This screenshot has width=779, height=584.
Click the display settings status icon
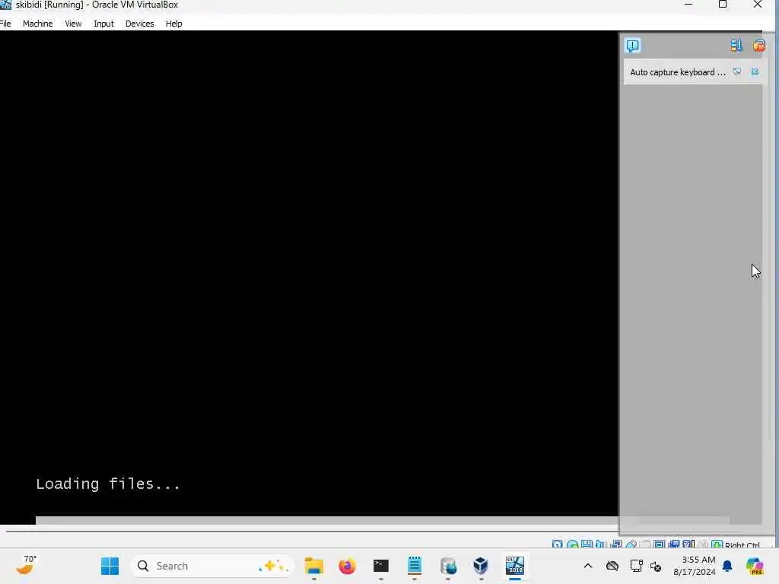pos(660,544)
